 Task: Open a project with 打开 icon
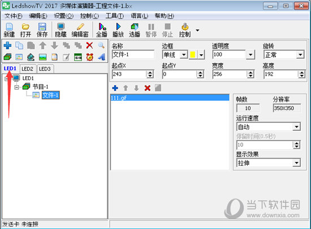pos(25,30)
